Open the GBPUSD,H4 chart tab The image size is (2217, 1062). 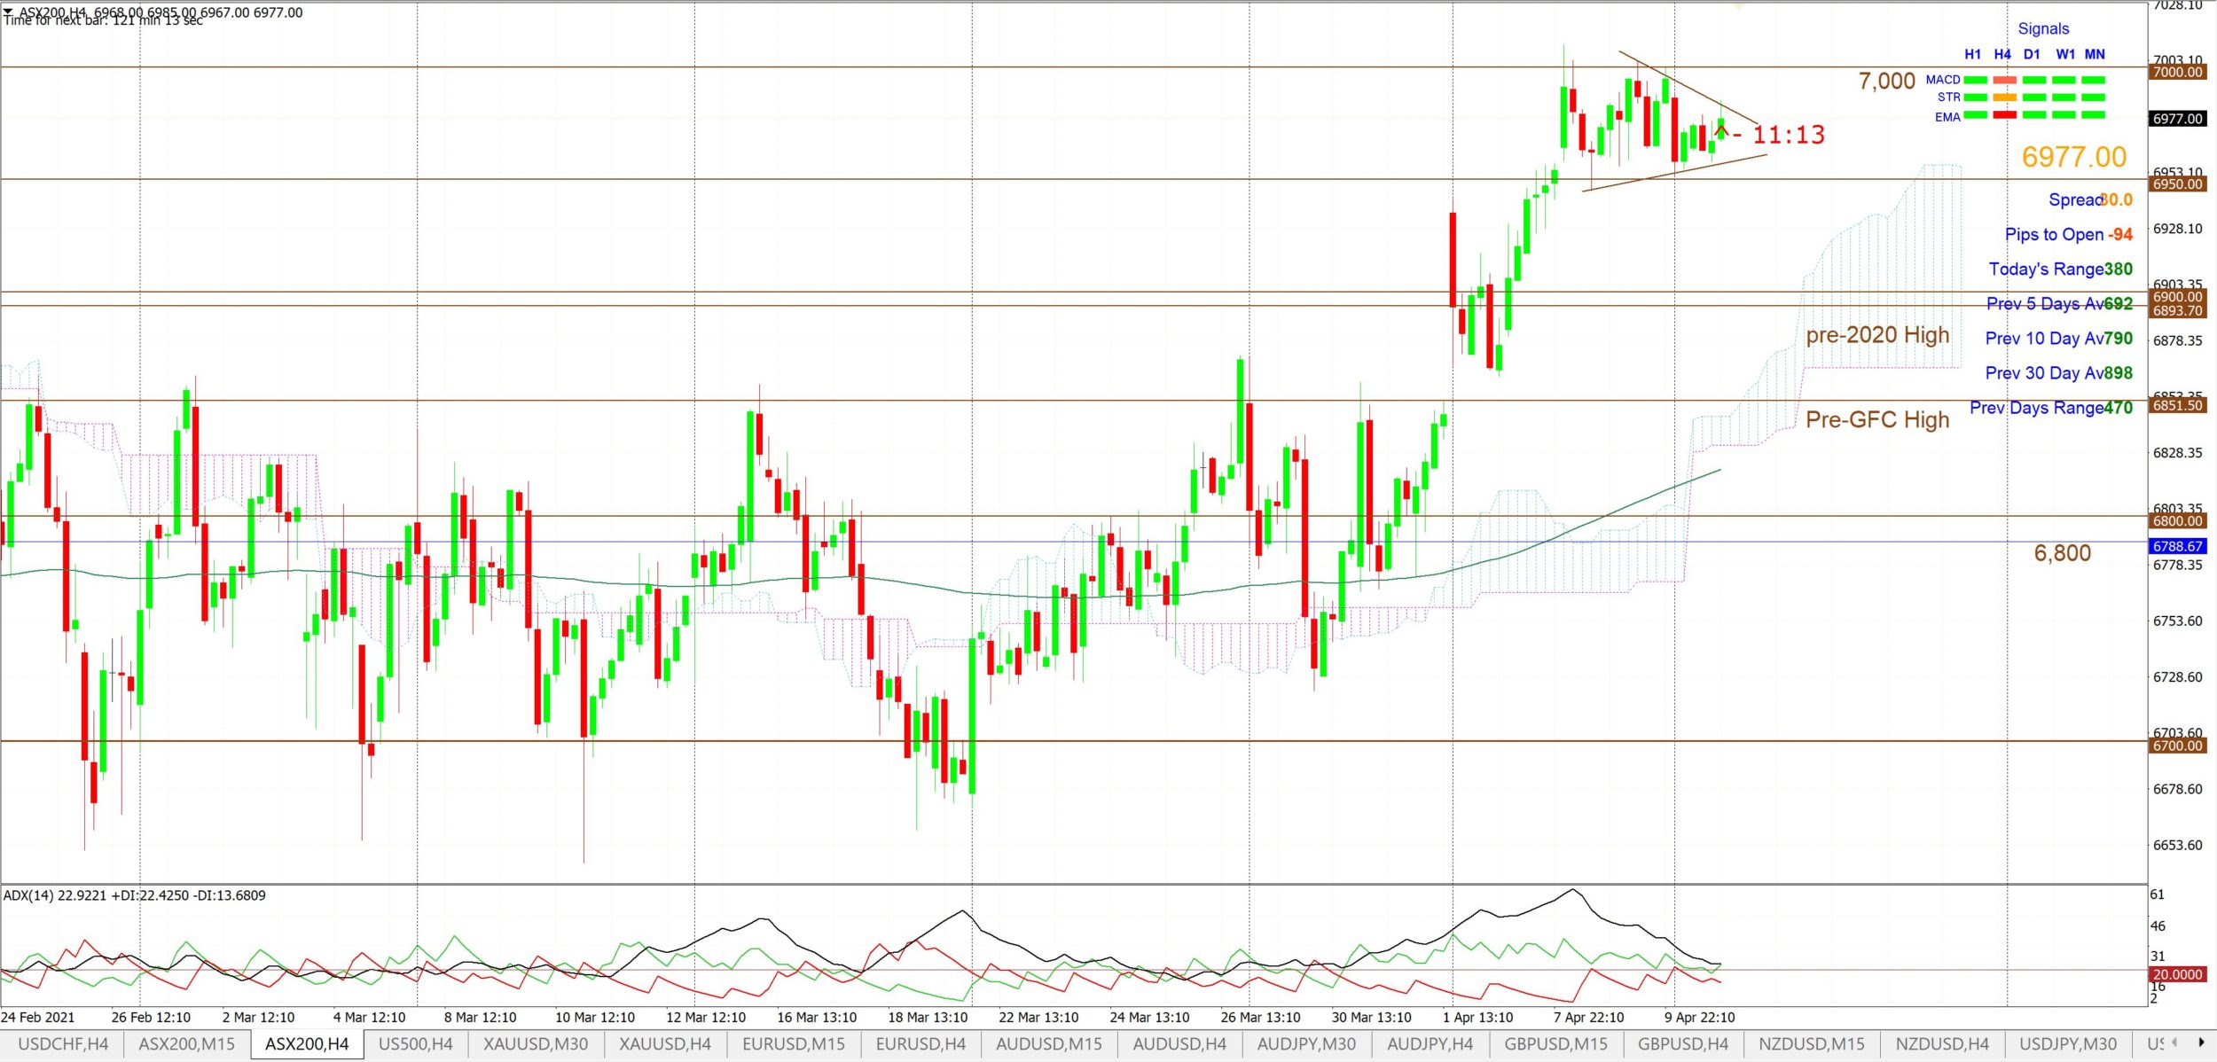(x=1683, y=1043)
